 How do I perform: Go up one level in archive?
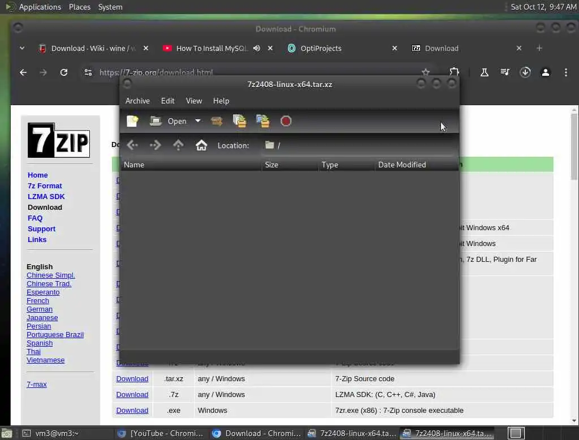(178, 145)
